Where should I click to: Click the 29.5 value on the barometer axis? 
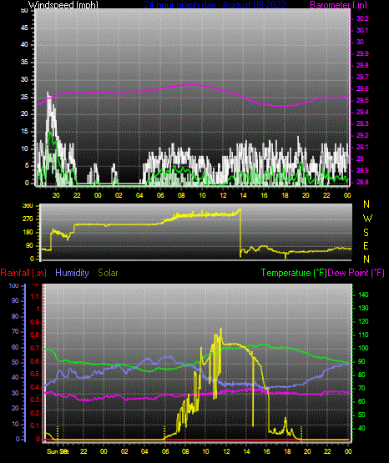[362, 100]
